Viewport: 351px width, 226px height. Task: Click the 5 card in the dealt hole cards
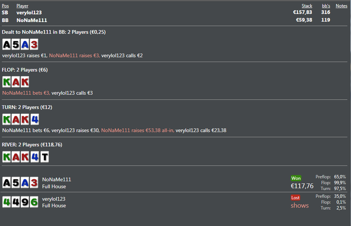click(x=16, y=44)
